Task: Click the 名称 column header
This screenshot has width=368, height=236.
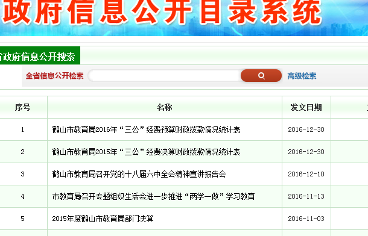Action: [x=165, y=107]
